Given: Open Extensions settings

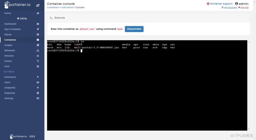Looking at the screenshot, I should click(x=10, y=77).
